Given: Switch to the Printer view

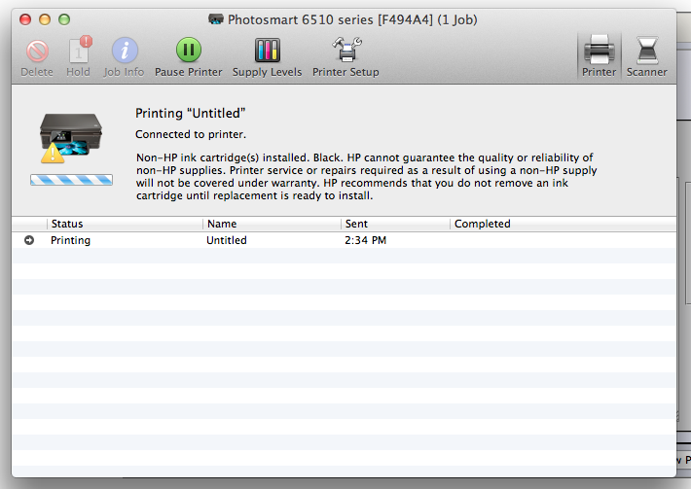Looking at the screenshot, I should click(x=599, y=56).
